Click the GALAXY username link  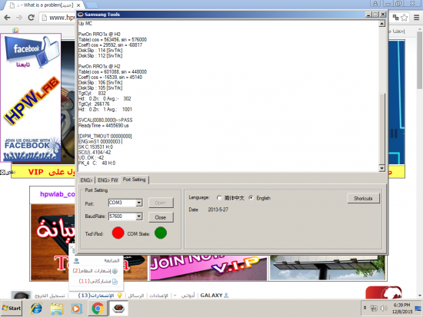coord(211,296)
